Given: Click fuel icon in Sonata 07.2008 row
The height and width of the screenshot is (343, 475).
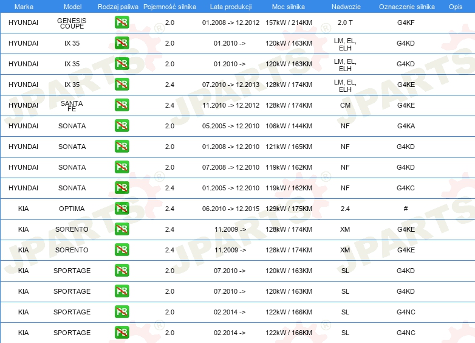Looking at the screenshot, I should [x=121, y=167].
